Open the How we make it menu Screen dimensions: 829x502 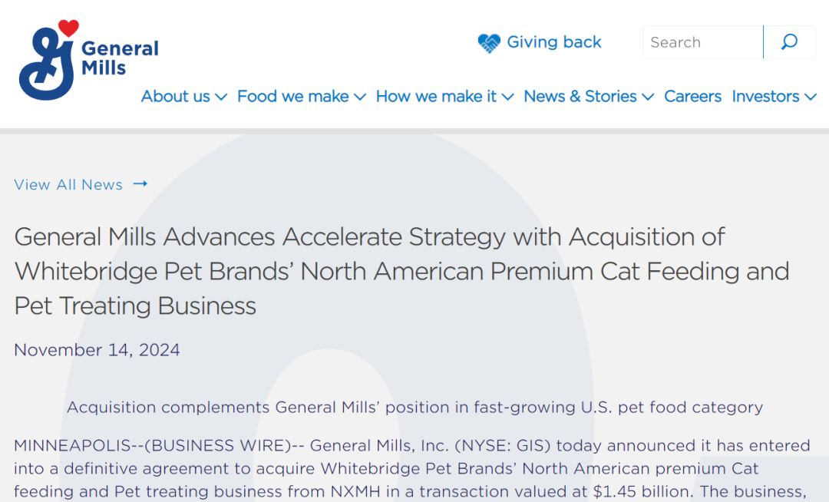436,97
